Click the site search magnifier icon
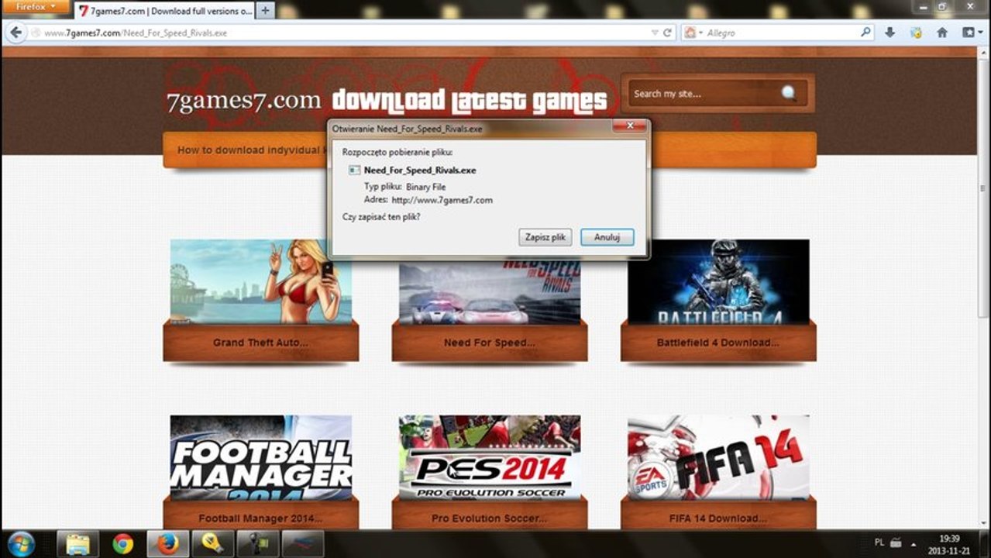The image size is (991, 558). [x=789, y=94]
